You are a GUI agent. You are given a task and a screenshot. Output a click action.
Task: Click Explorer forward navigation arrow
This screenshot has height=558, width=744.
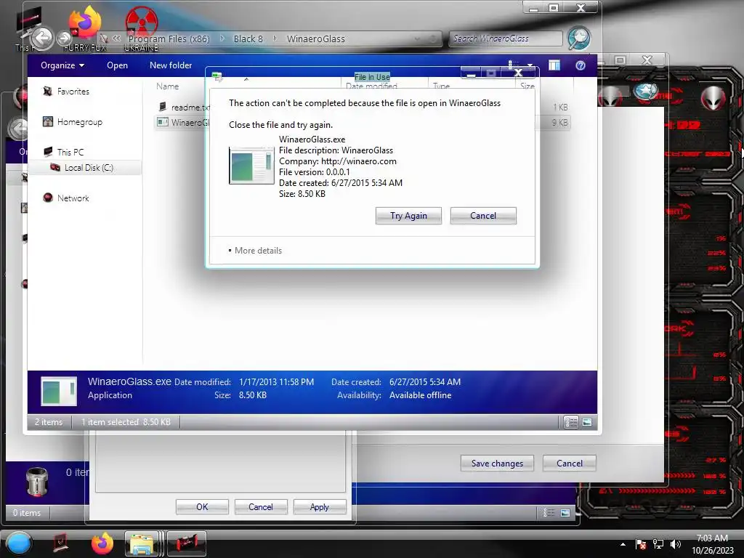(x=64, y=38)
